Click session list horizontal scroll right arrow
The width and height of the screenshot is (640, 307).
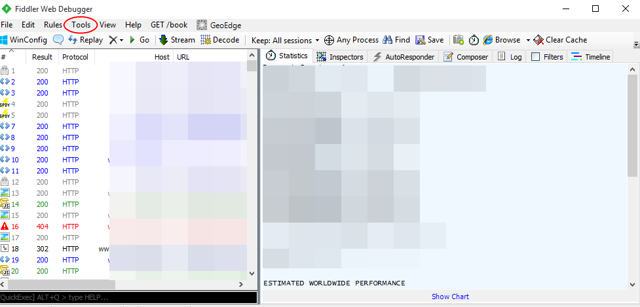tap(241, 284)
